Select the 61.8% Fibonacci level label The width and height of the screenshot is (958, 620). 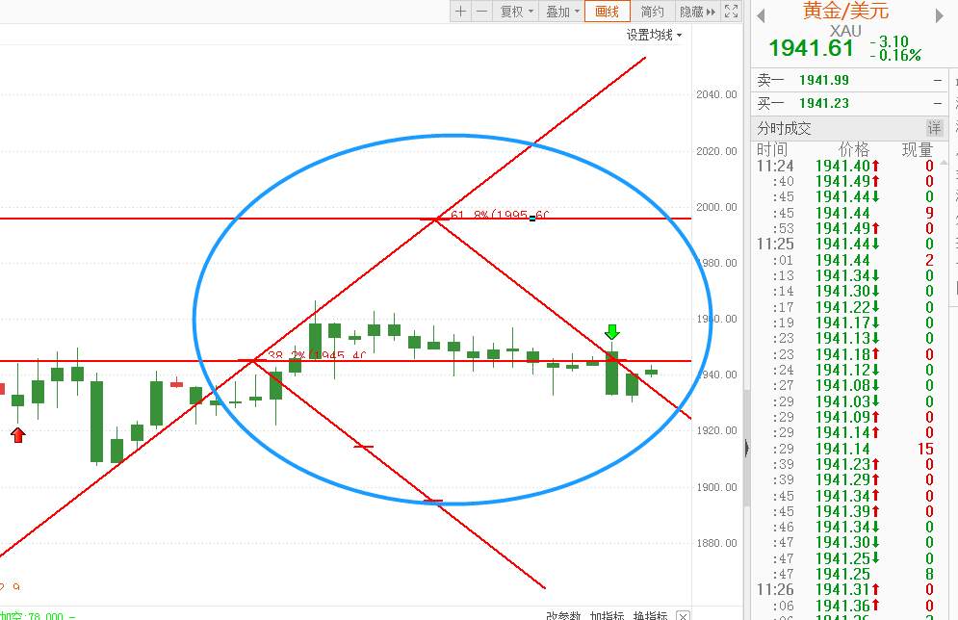point(500,215)
